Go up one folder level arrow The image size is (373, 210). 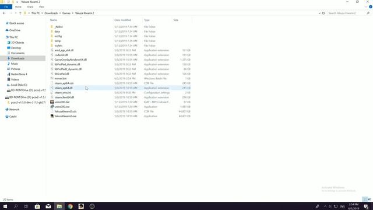[20, 13]
